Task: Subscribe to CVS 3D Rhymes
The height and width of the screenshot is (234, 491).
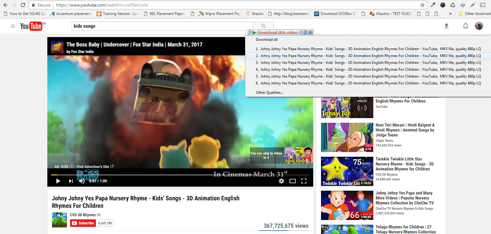Action: pyautogui.click(x=83, y=223)
